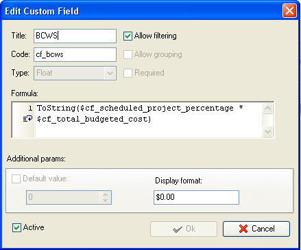
Task: Click formula scrollbar up arrow
Action: point(267,108)
